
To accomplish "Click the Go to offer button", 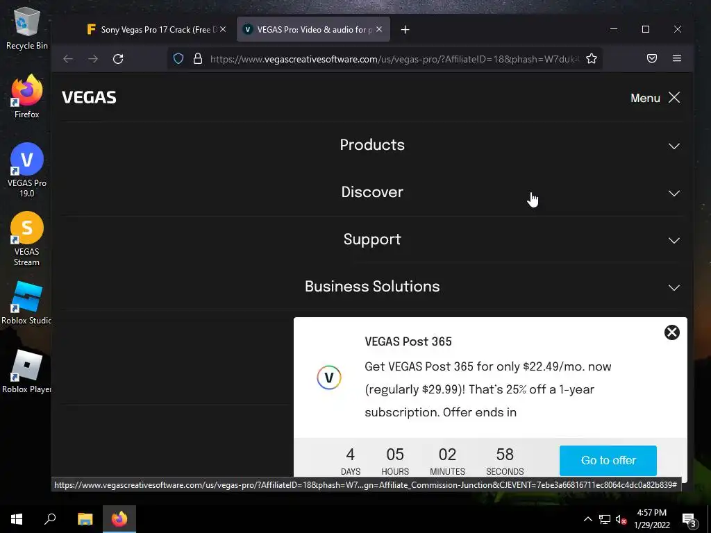I will click(608, 461).
